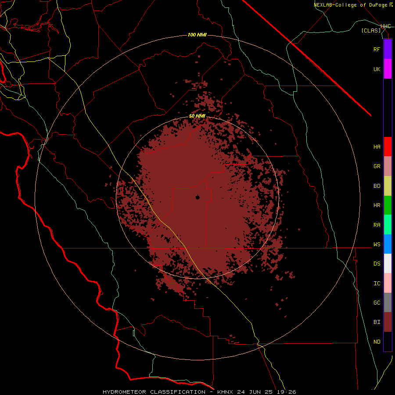Screen dimensions: 395x395
Task: Click the HHC product label
Action: point(385,26)
